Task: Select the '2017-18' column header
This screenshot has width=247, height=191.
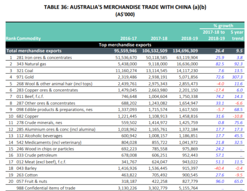Action: pos(159,39)
